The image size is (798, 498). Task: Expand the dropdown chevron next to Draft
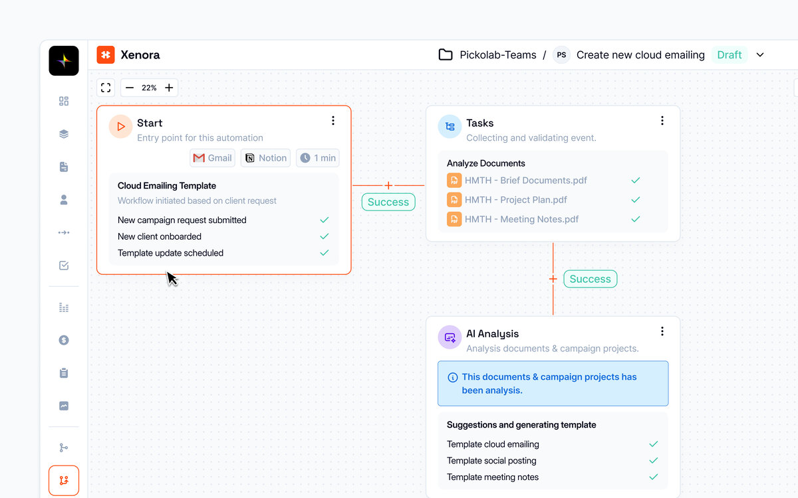pos(760,55)
